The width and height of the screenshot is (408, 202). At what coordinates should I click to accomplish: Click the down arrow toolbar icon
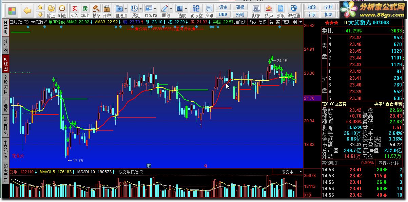(40, 14)
